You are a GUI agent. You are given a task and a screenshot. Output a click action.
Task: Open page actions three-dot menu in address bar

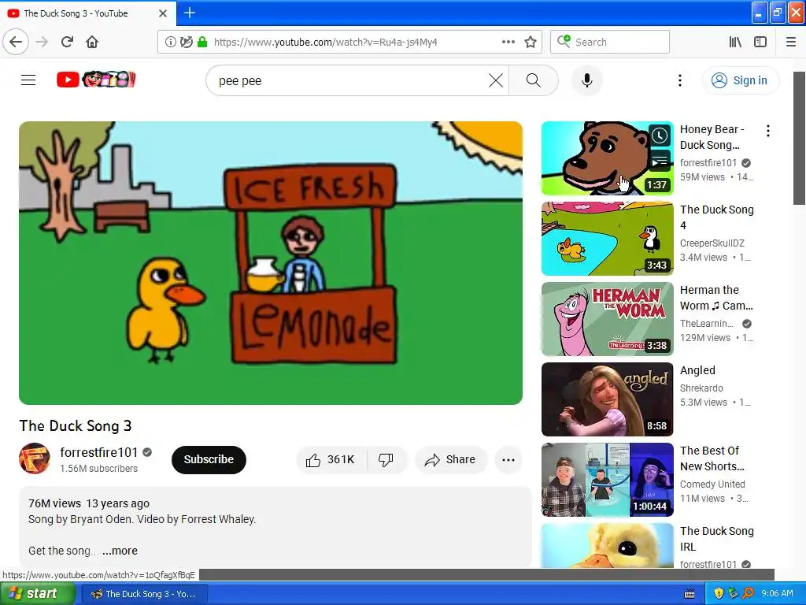point(508,42)
